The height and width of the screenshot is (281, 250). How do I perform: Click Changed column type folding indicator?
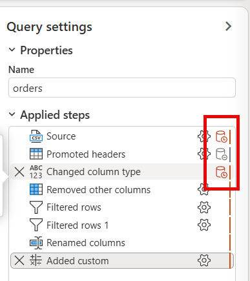pos(222,172)
